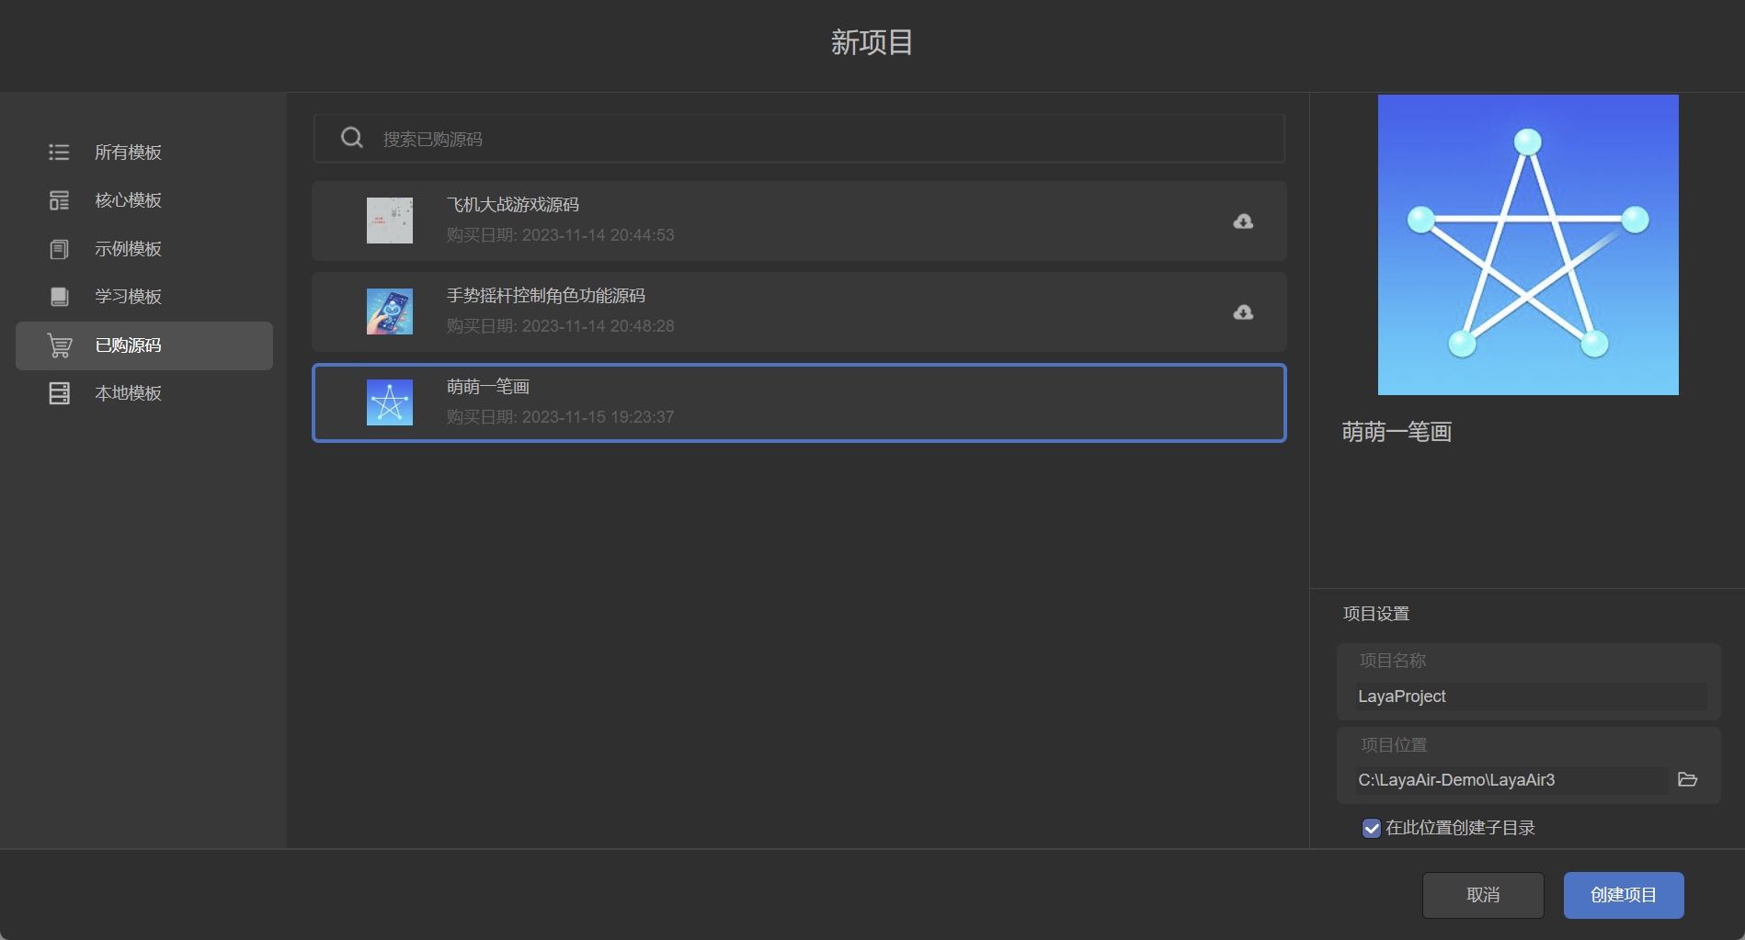Download 手势摇杆控制角色功能源码 via cloud icon
The width and height of the screenshot is (1745, 940).
click(x=1243, y=312)
